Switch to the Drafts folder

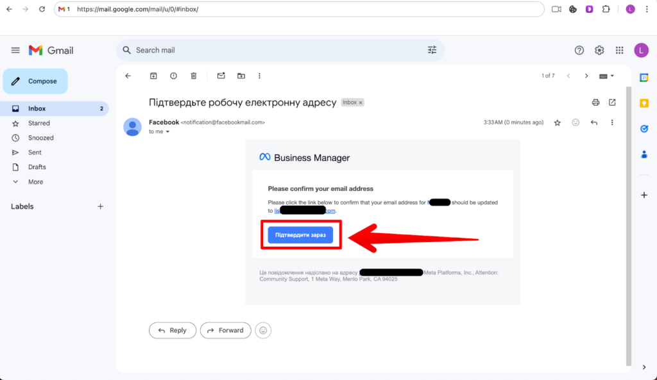coord(38,167)
